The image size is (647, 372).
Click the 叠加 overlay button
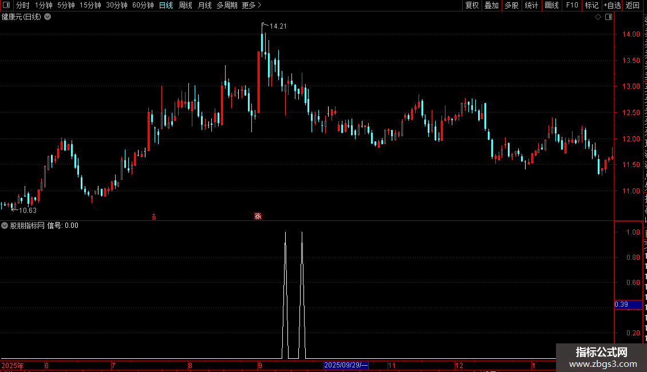click(x=491, y=5)
